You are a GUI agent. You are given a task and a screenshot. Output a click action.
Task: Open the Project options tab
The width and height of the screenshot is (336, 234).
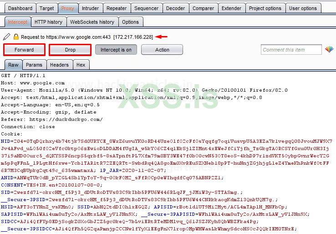click(265, 8)
